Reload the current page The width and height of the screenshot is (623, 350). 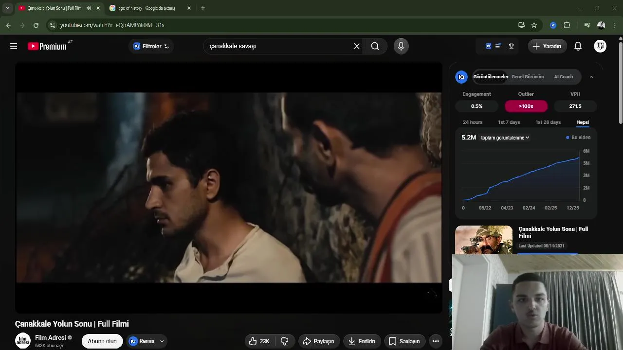tap(36, 25)
